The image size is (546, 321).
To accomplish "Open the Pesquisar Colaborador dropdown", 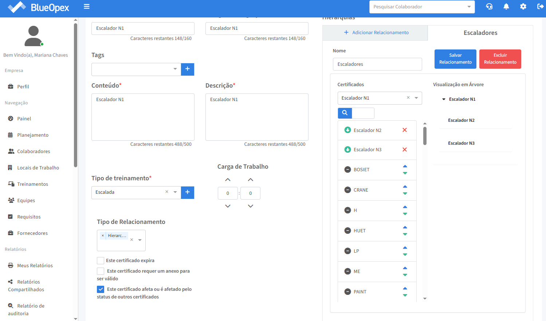I will coord(469,7).
